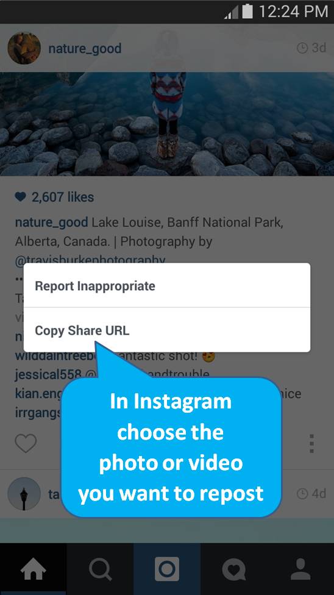Like the post with heart outline icon
Viewport: 334px width, 595px height.
pos(26,443)
